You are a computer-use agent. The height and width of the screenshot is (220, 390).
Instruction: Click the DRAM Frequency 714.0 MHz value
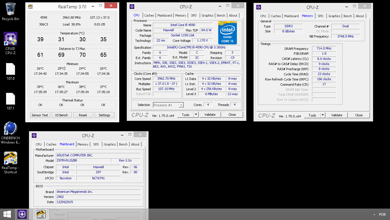pyautogui.click(x=324, y=49)
